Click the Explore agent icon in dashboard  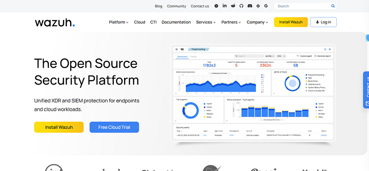[x=298, y=56]
